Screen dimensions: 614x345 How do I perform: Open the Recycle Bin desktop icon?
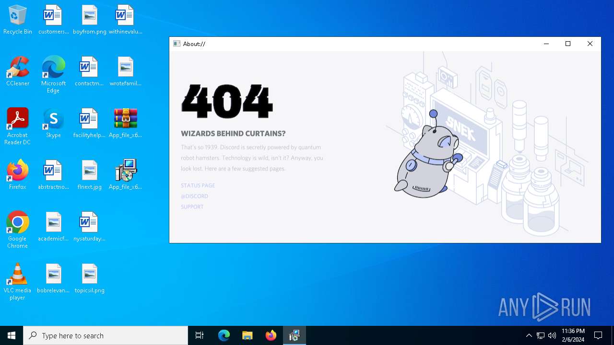click(18, 20)
